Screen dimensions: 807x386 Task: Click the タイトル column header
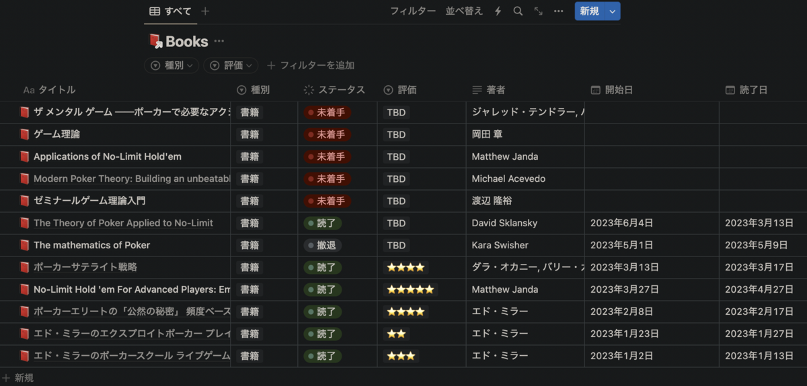tap(49, 90)
